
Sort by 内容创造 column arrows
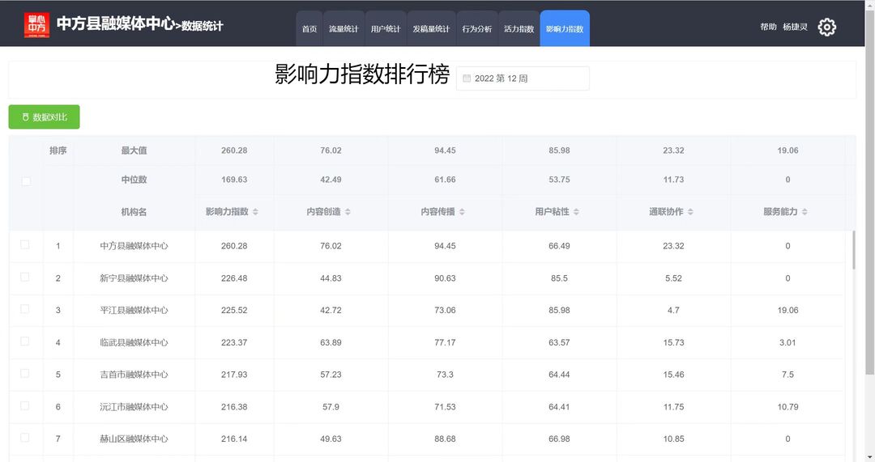347,212
